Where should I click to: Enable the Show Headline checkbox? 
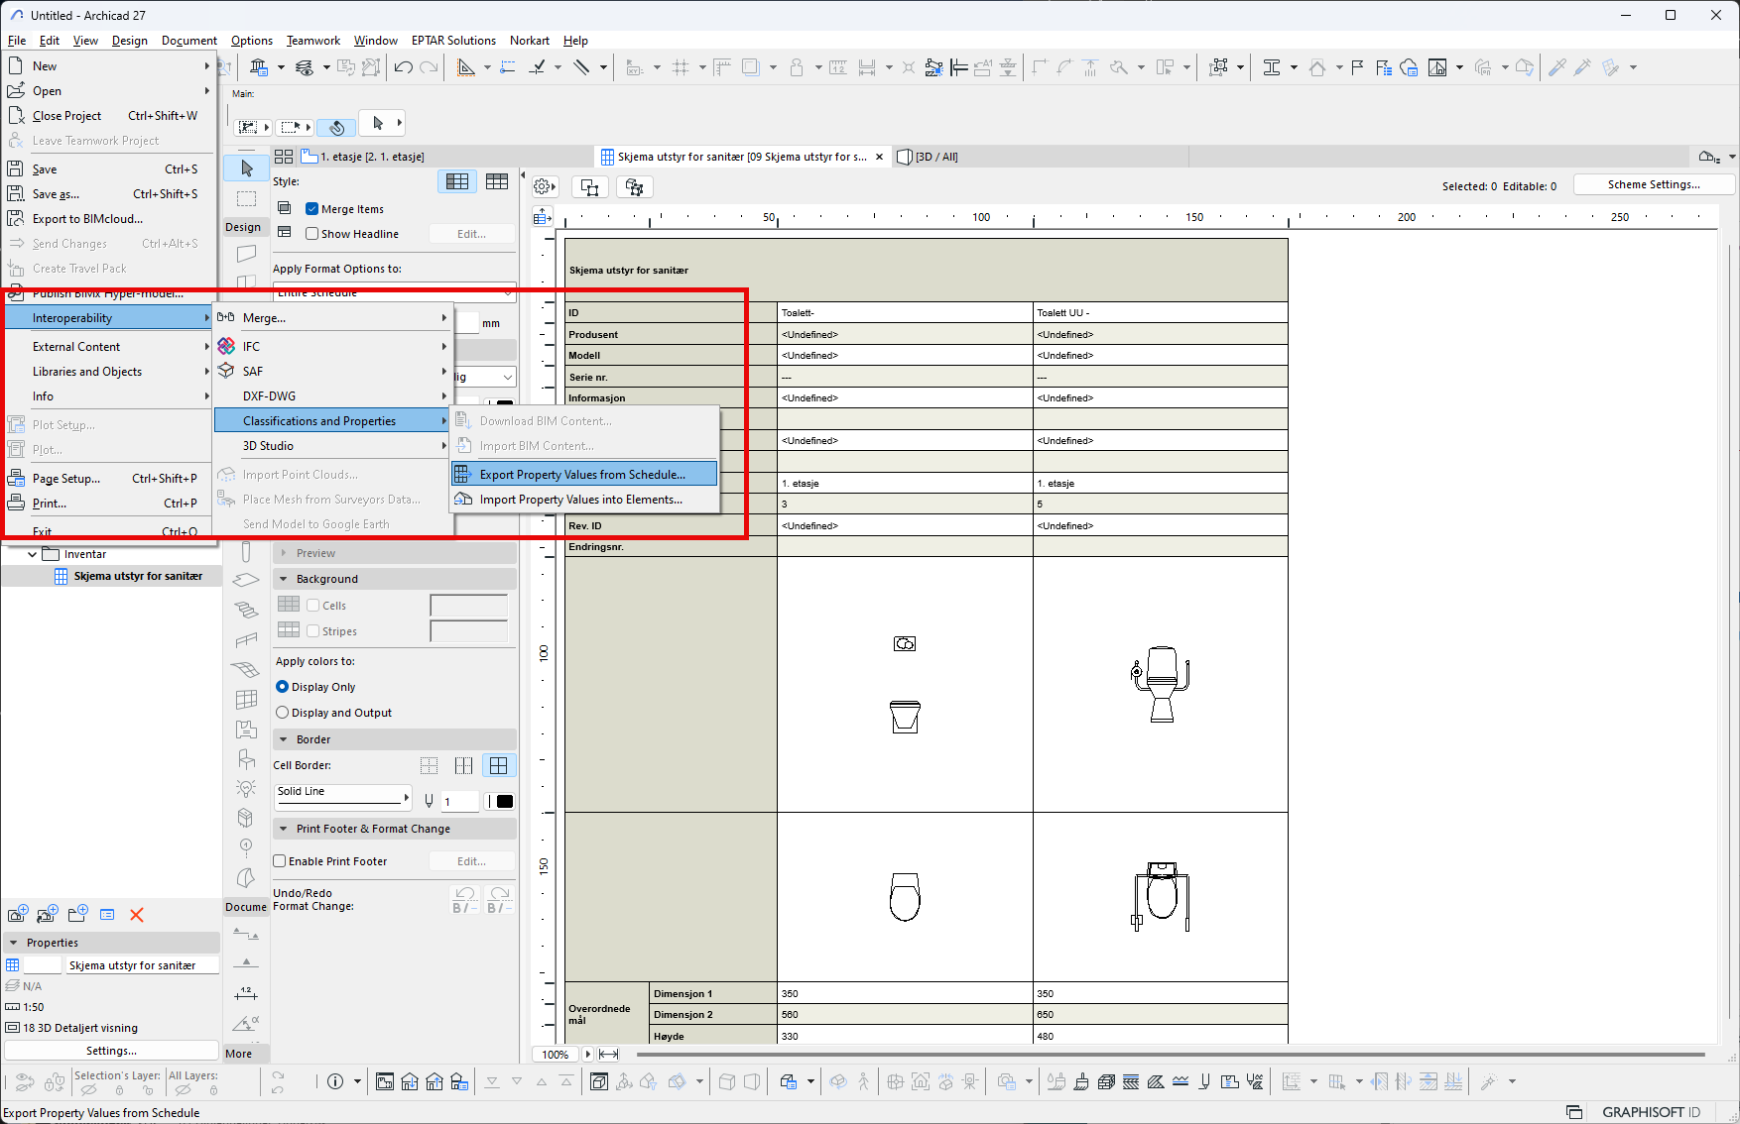312,234
